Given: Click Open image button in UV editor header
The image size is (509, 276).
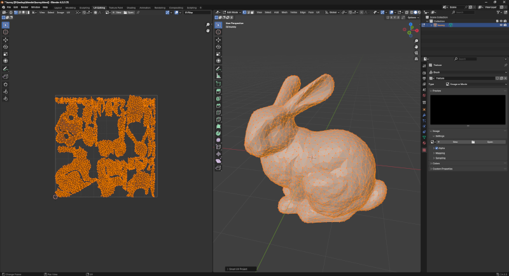Looking at the screenshot, I should tap(129, 12).
